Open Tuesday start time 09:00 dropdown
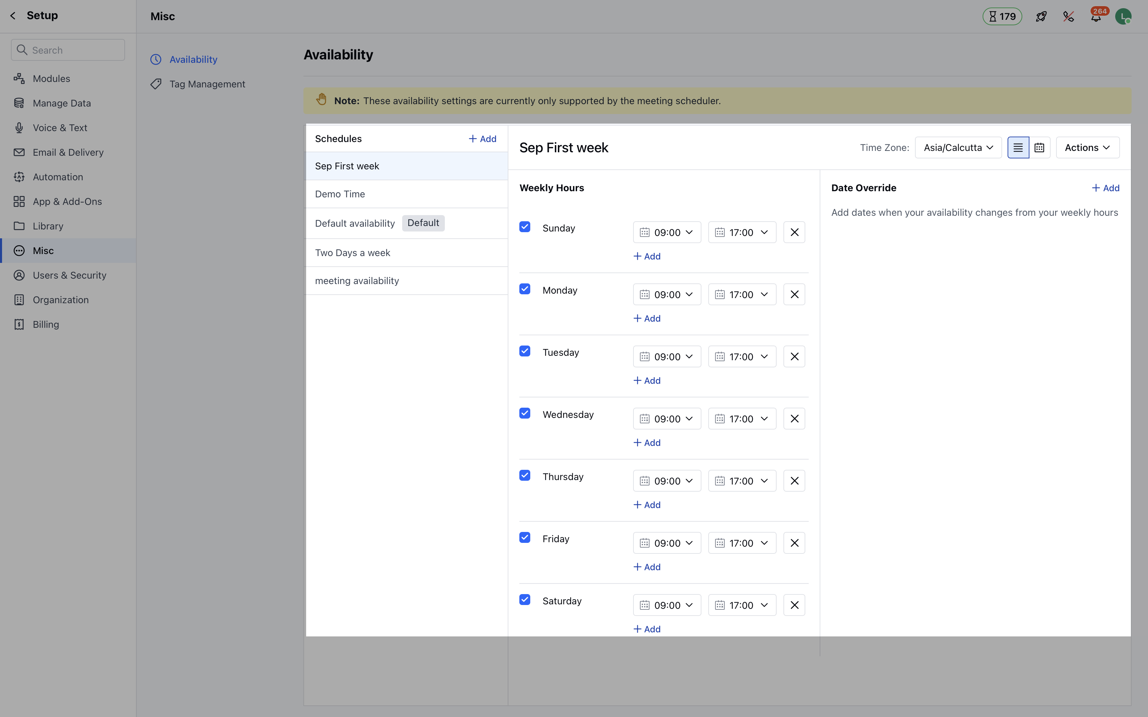Screen dimensions: 1148x717 point(667,356)
